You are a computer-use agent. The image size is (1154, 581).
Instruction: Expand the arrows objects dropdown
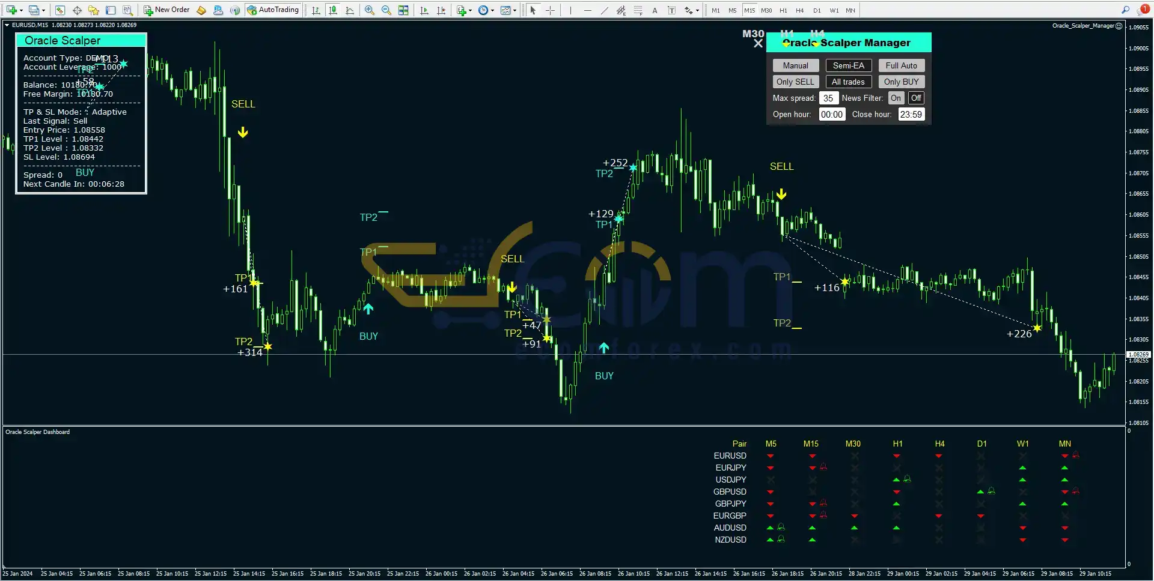[x=697, y=10]
